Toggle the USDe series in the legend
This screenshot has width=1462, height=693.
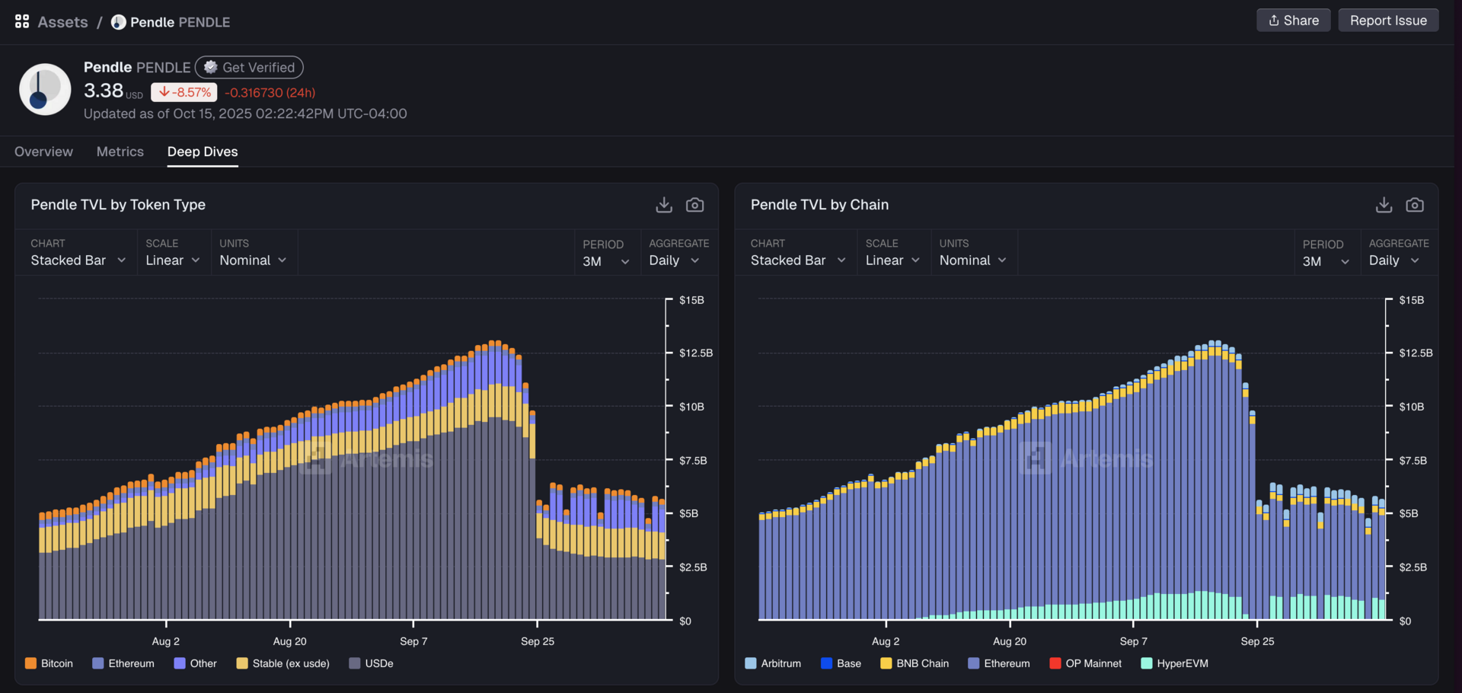point(371,663)
